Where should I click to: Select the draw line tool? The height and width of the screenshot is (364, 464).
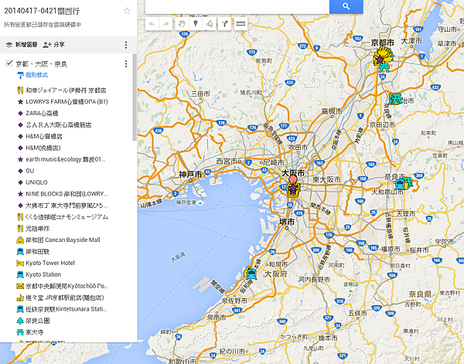click(x=210, y=24)
